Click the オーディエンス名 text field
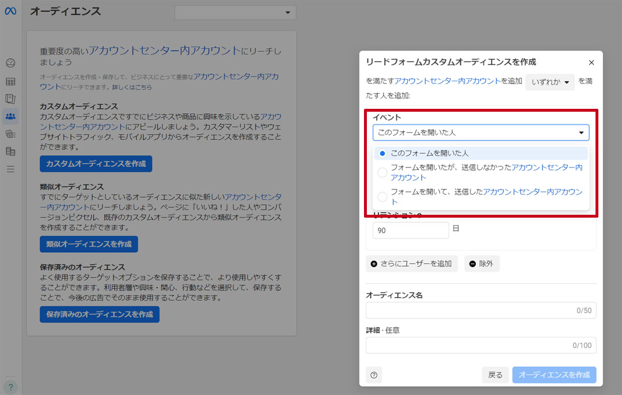The image size is (622, 395). point(480,310)
